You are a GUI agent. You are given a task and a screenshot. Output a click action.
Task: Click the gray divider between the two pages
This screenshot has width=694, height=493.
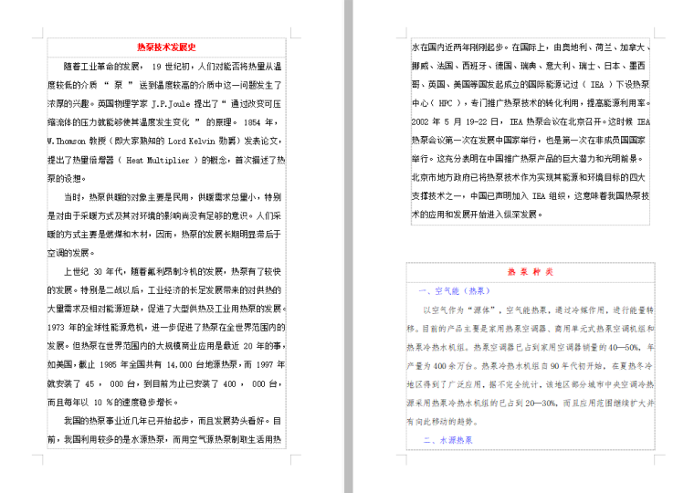[x=347, y=246]
